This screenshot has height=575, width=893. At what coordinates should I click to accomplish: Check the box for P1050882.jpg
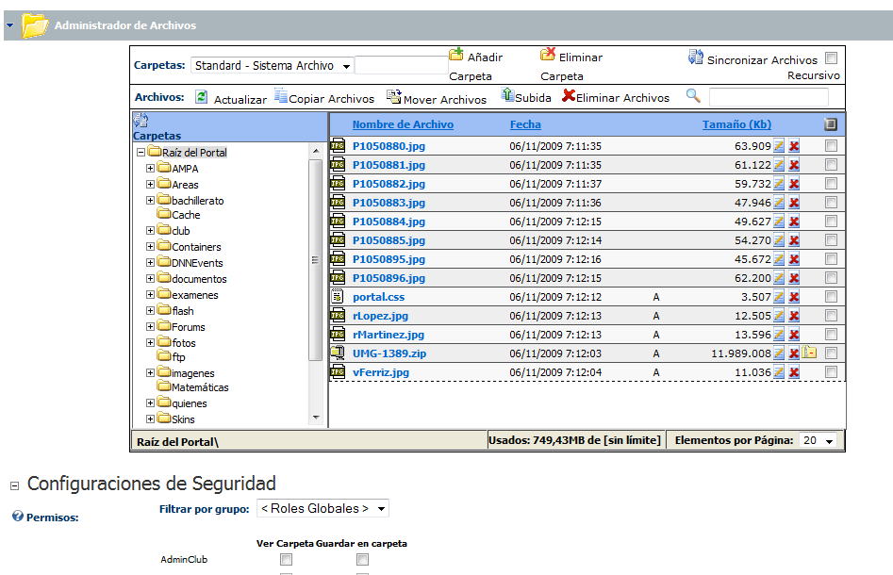coord(831,183)
